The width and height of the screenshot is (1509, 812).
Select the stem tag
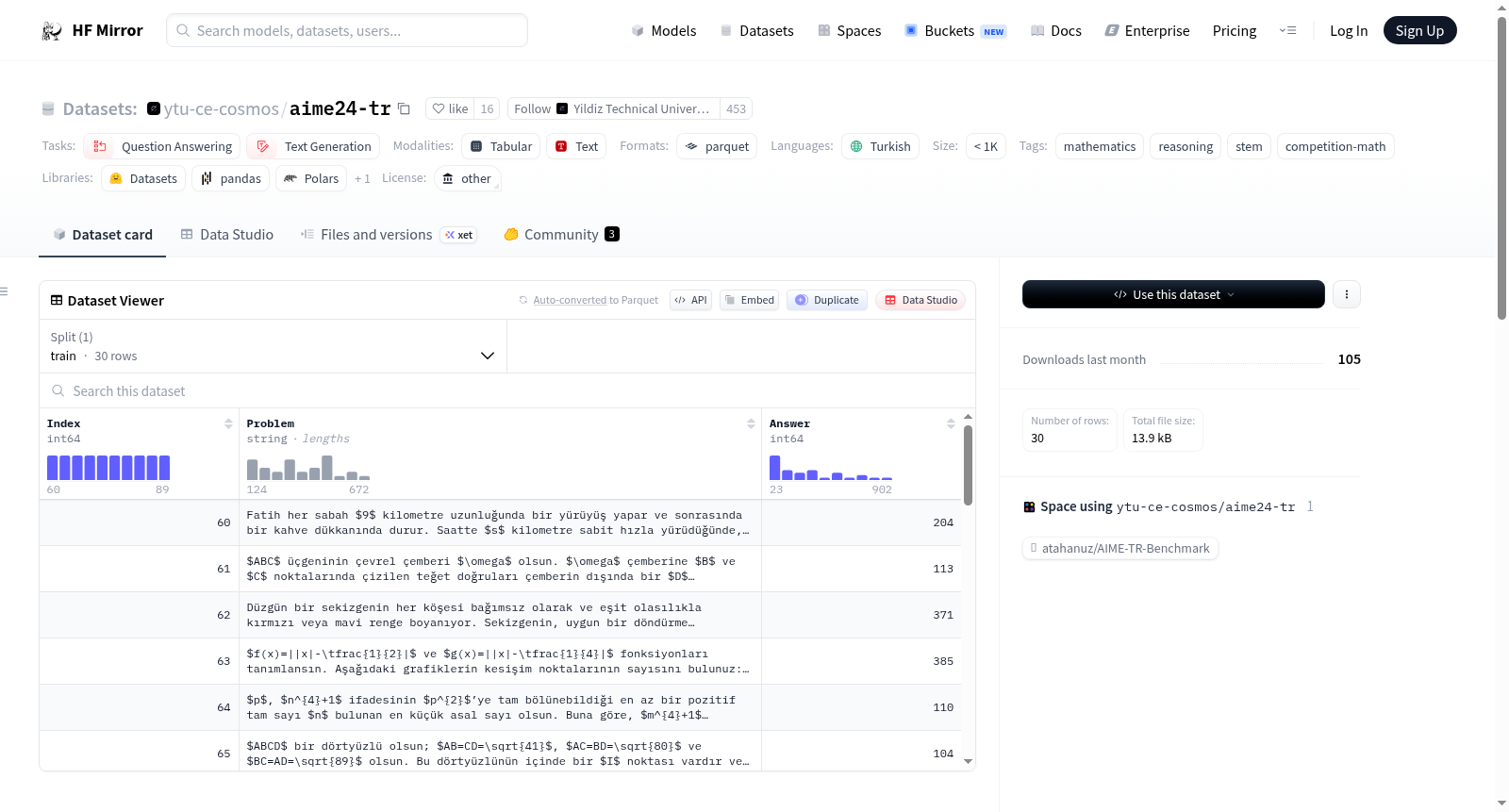[1249, 146]
